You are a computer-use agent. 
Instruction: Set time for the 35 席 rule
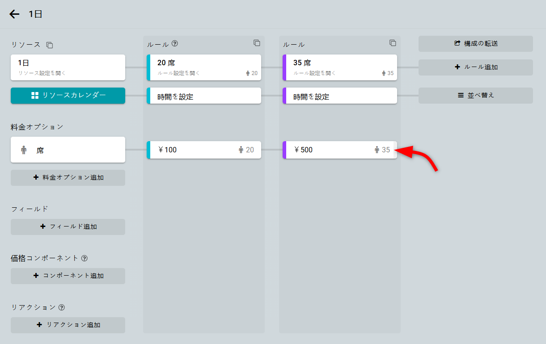[x=340, y=96]
